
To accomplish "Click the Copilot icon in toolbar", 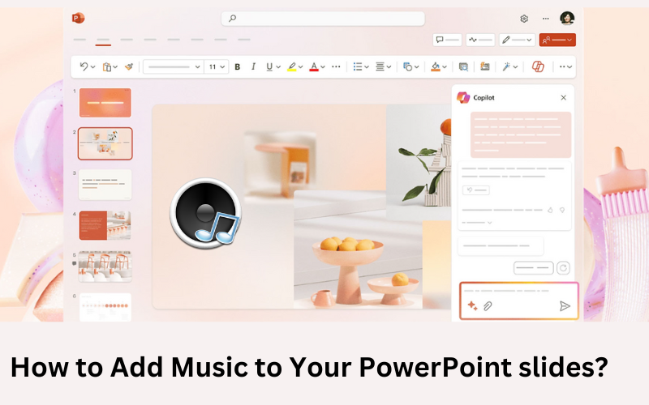I will [538, 66].
